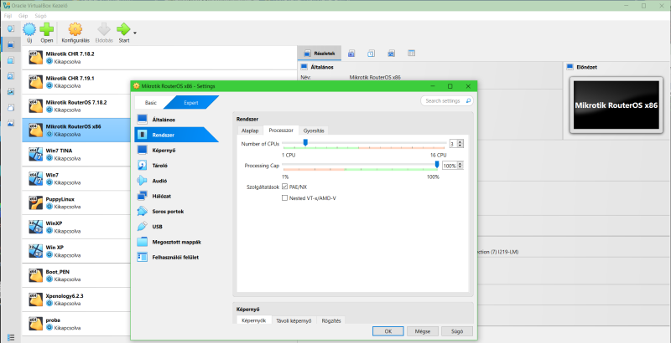Open Képernyő settings category
The width and height of the screenshot is (671, 343).
point(176,151)
